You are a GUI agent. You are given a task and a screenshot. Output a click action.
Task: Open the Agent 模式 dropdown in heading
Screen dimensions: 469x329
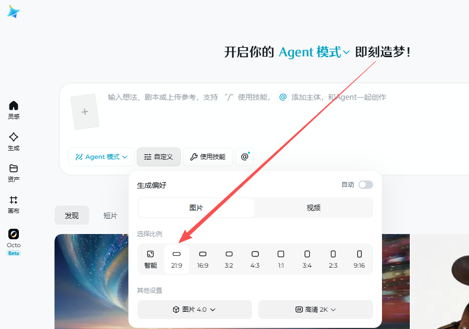[x=314, y=52]
